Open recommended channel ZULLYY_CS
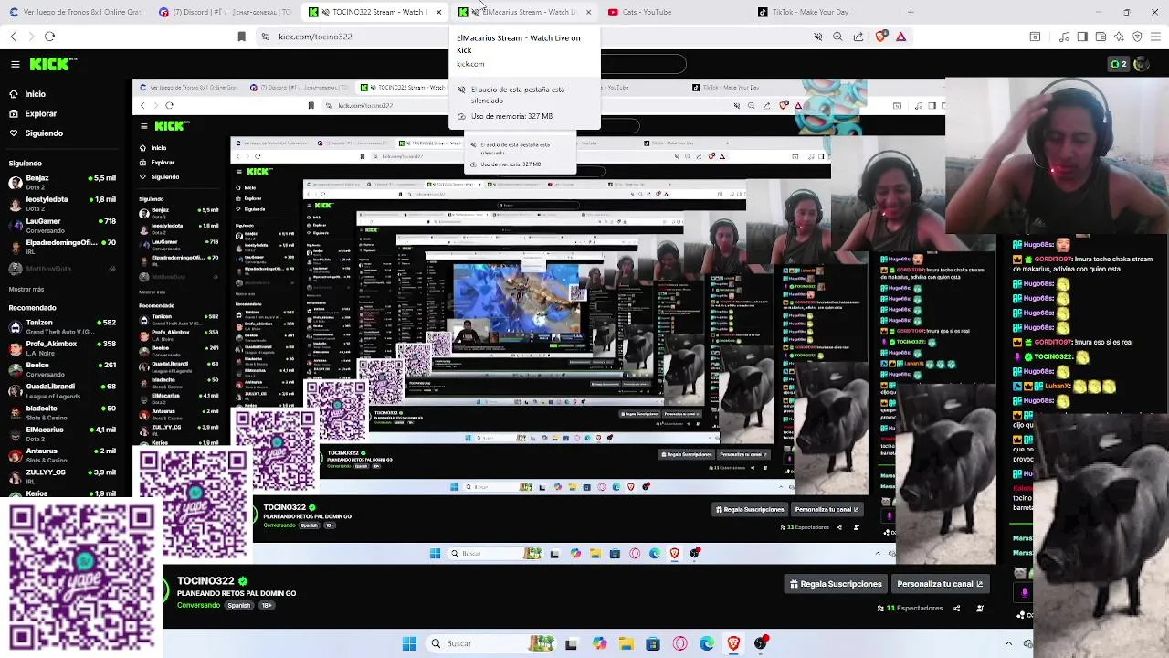Viewport: 1169px width, 658px height. point(62,476)
